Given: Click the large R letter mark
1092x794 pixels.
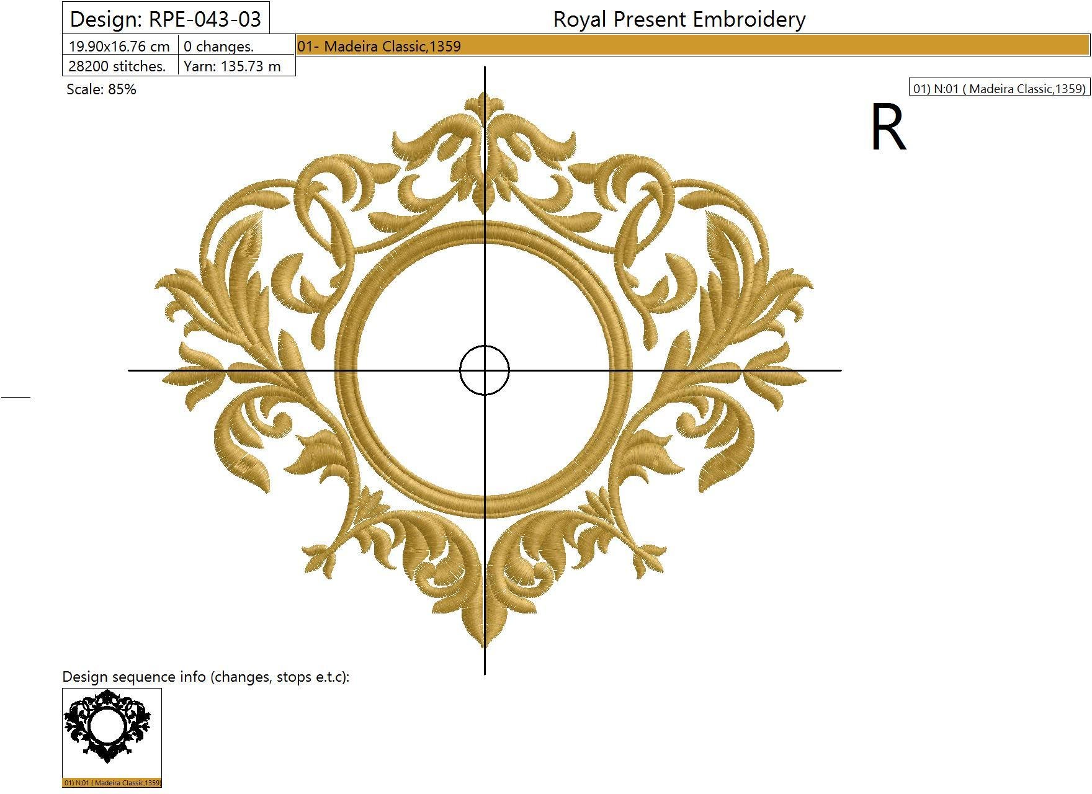Looking at the screenshot, I should point(888,128).
